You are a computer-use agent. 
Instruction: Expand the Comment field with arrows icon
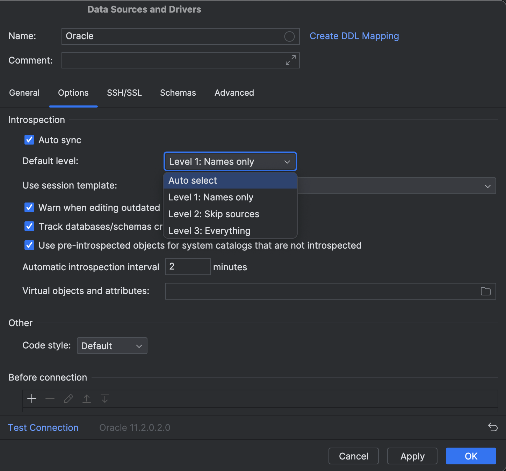coord(290,60)
